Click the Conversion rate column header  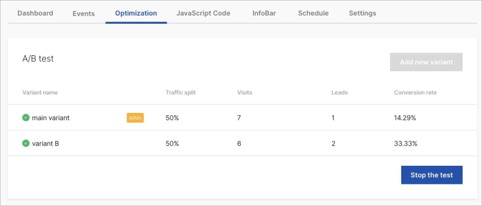pyautogui.click(x=415, y=92)
